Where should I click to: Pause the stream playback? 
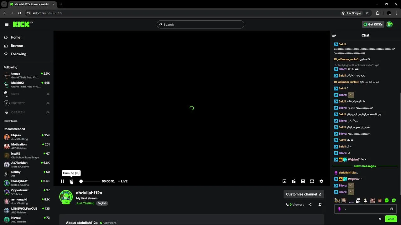click(62, 181)
